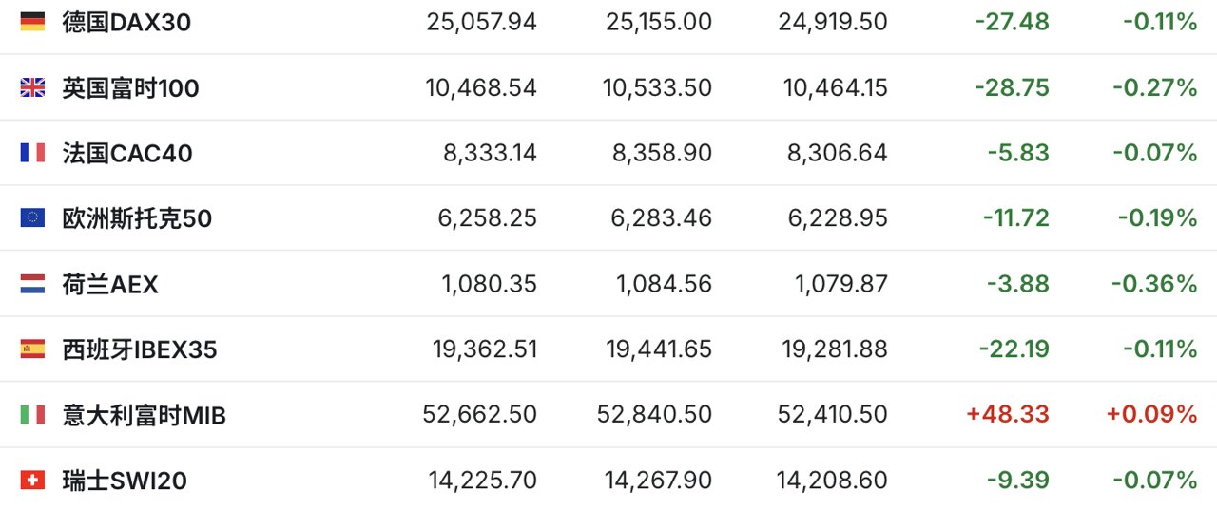Select the red +48.33 change value
The image size is (1217, 509).
pyautogui.click(x=1007, y=415)
